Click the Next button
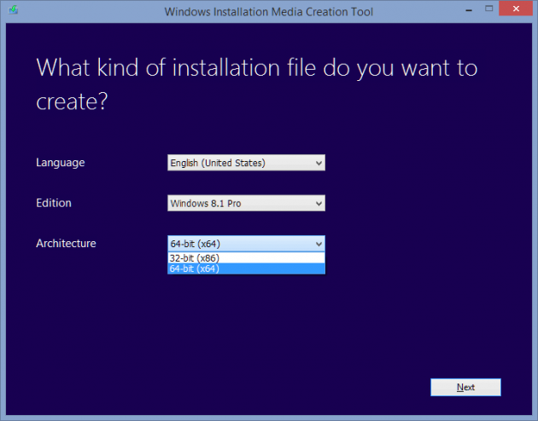This screenshot has height=421, width=538. 465,387
